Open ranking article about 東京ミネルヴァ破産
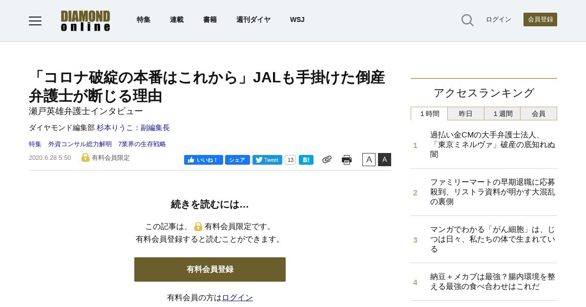 pos(493,145)
